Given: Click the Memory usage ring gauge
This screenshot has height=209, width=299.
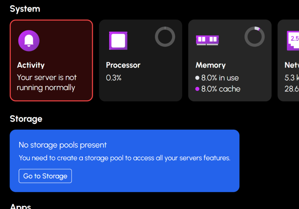Looking at the screenshot, I should (254, 37).
